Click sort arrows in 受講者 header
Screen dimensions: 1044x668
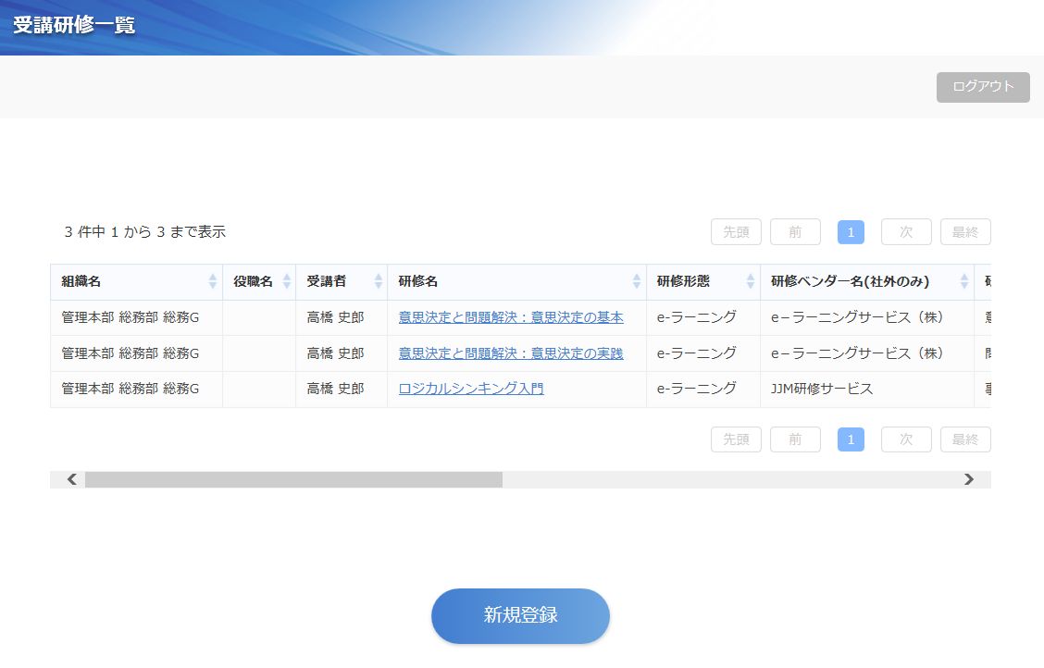pyautogui.click(x=378, y=281)
